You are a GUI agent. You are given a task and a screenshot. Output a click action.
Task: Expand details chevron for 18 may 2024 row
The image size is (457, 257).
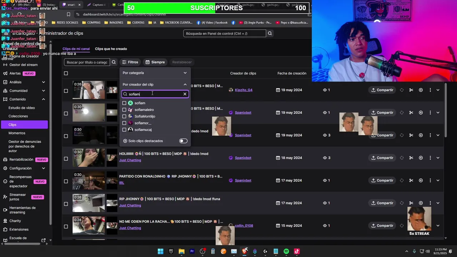click(x=438, y=158)
